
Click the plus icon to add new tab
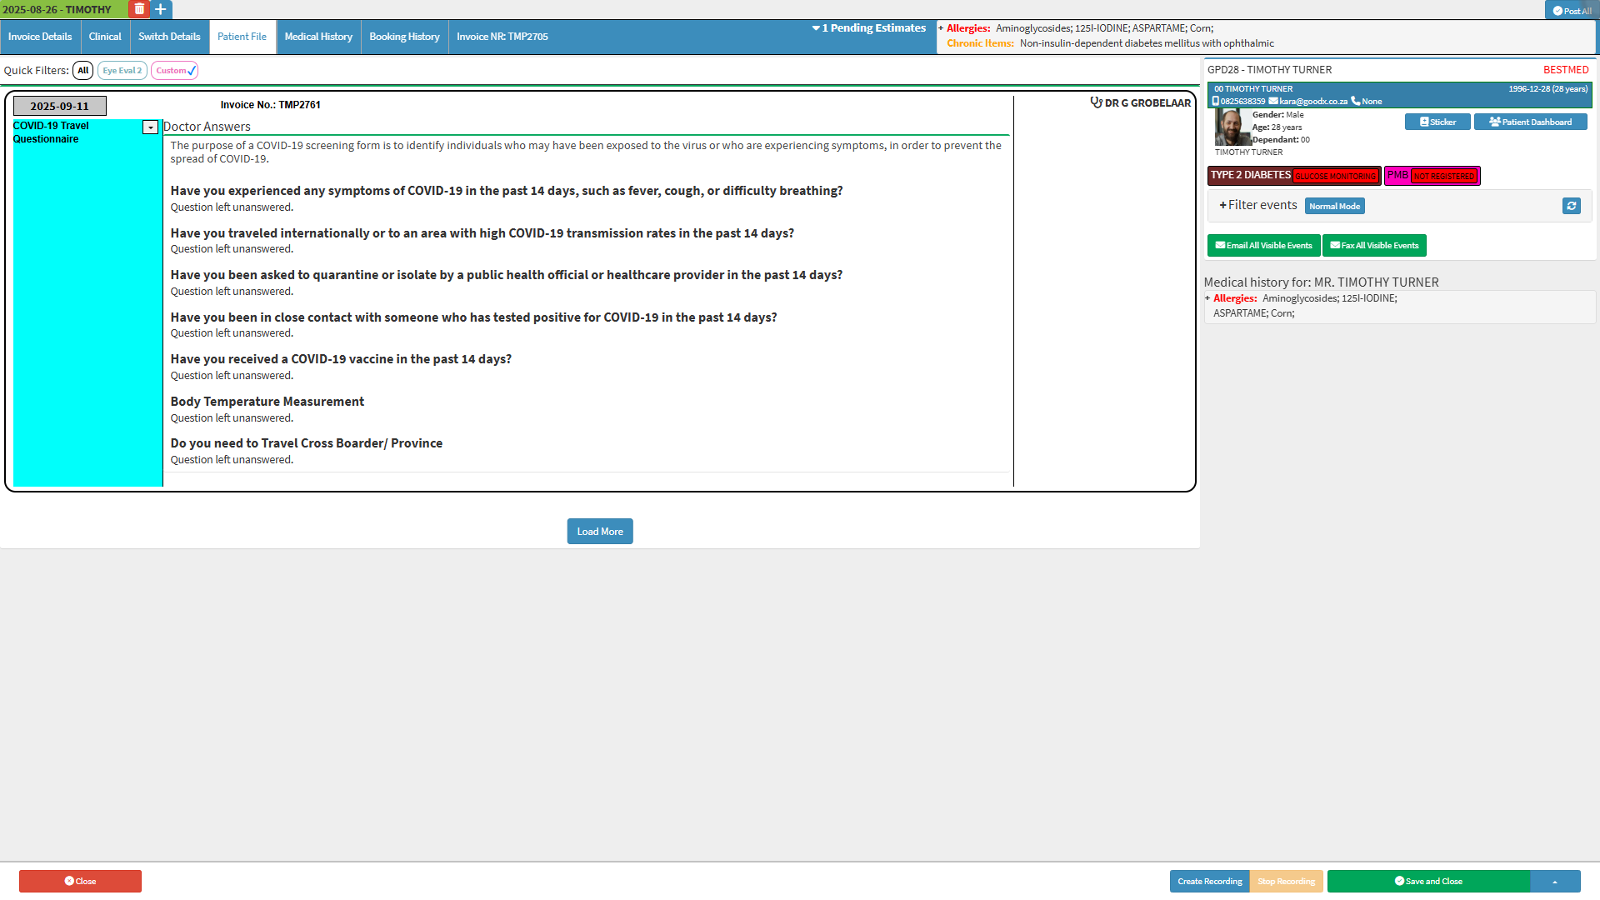[x=161, y=9]
